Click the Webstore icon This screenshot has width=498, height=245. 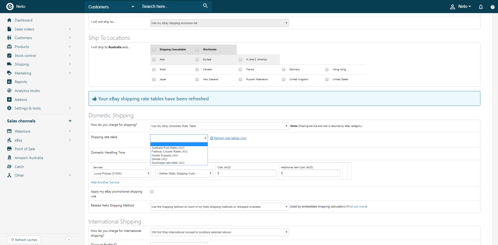pos(9,131)
